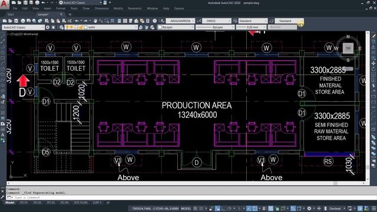
Task: Click Workspace Settings gear icon
Action: pos(48,28)
